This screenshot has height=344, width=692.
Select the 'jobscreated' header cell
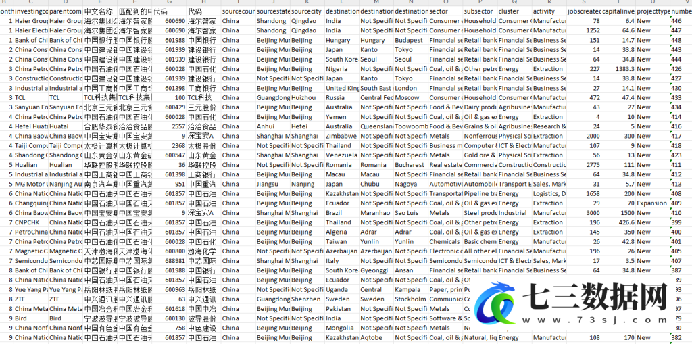point(583,11)
